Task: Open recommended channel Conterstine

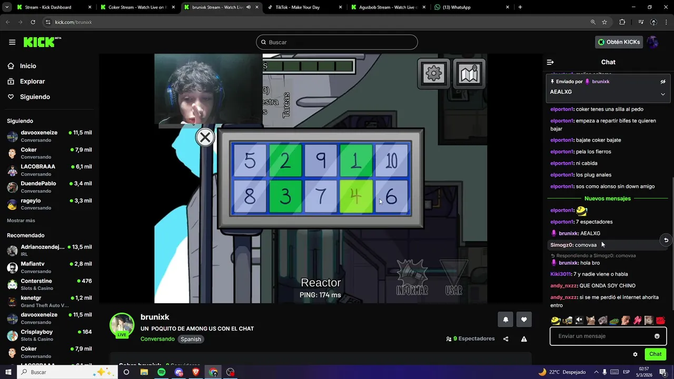Action: [x=49, y=284]
